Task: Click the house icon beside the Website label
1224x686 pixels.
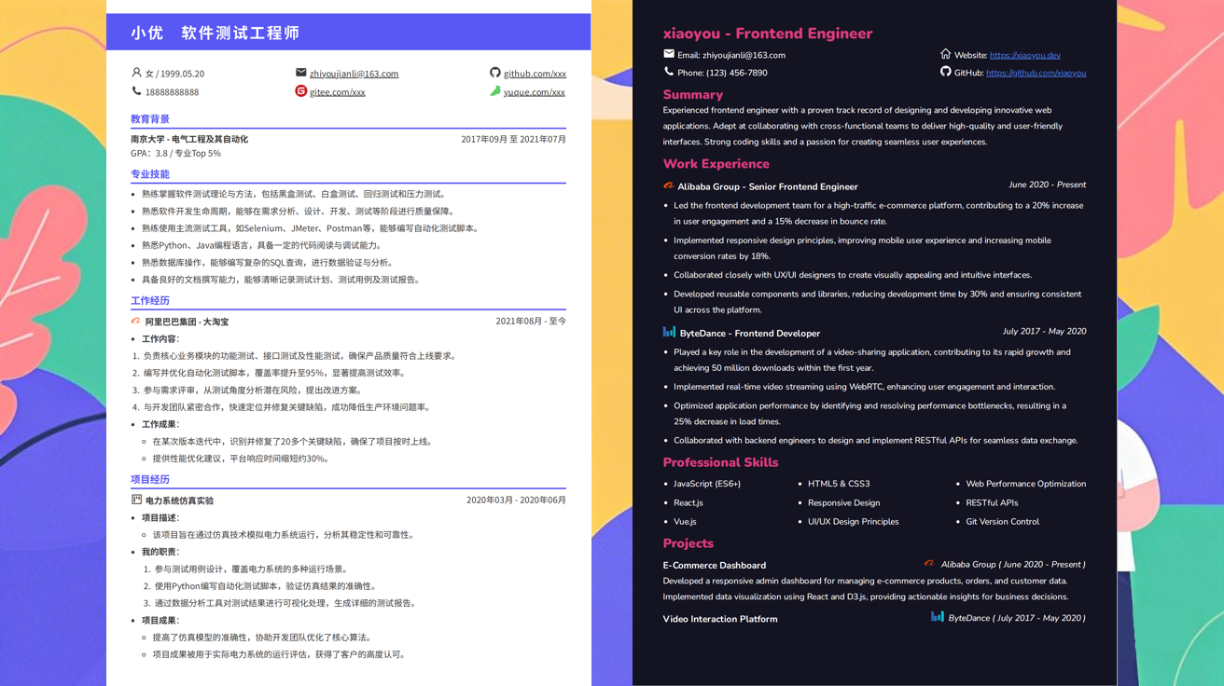Action: 946,54
